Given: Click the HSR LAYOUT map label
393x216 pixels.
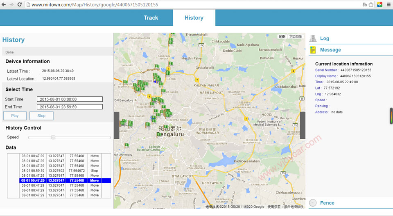Looking at the screenshot, I should [x=212, y=183].
